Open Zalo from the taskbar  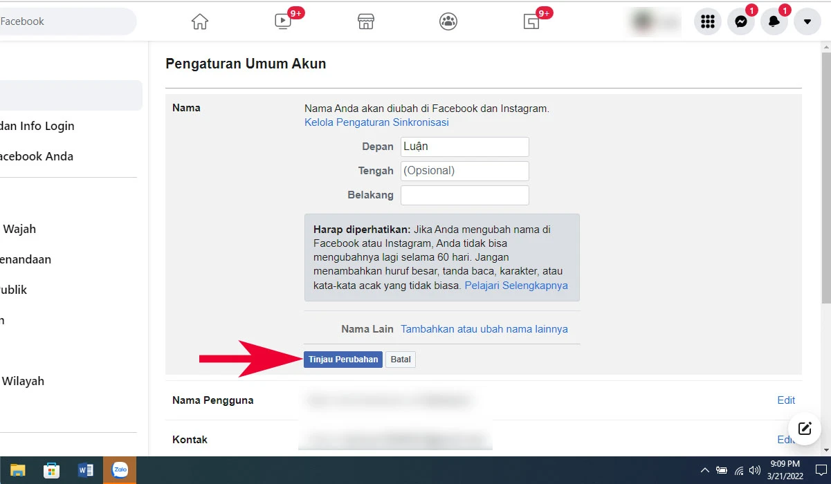click(120, 469)
